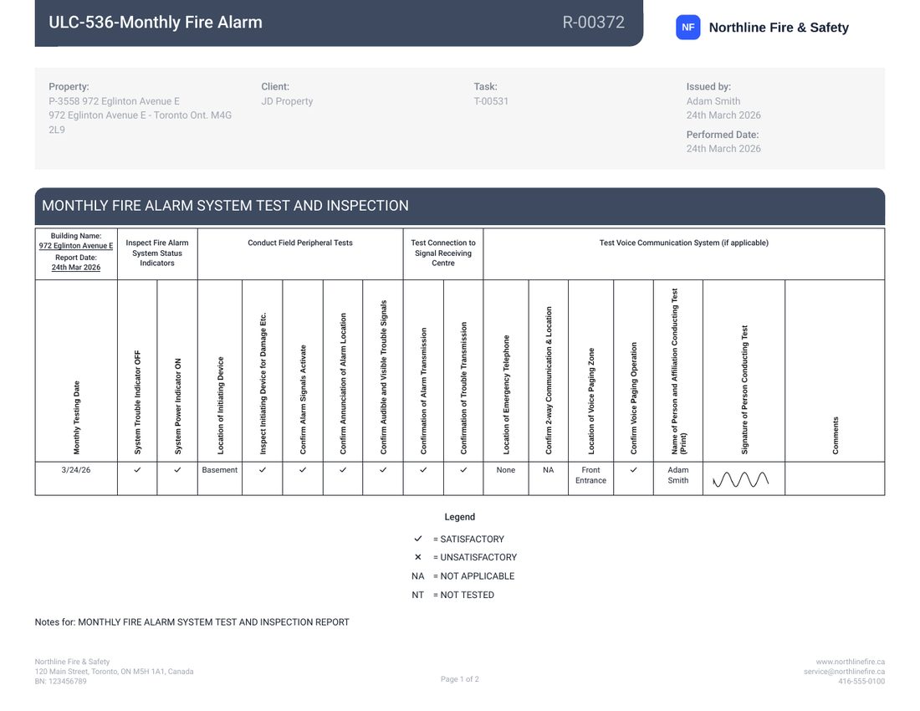Click the checkmark under Inspect Initiating Device for Damage
Screen dimensions: 920x711
pyautogui.click(x=263, y=470)
